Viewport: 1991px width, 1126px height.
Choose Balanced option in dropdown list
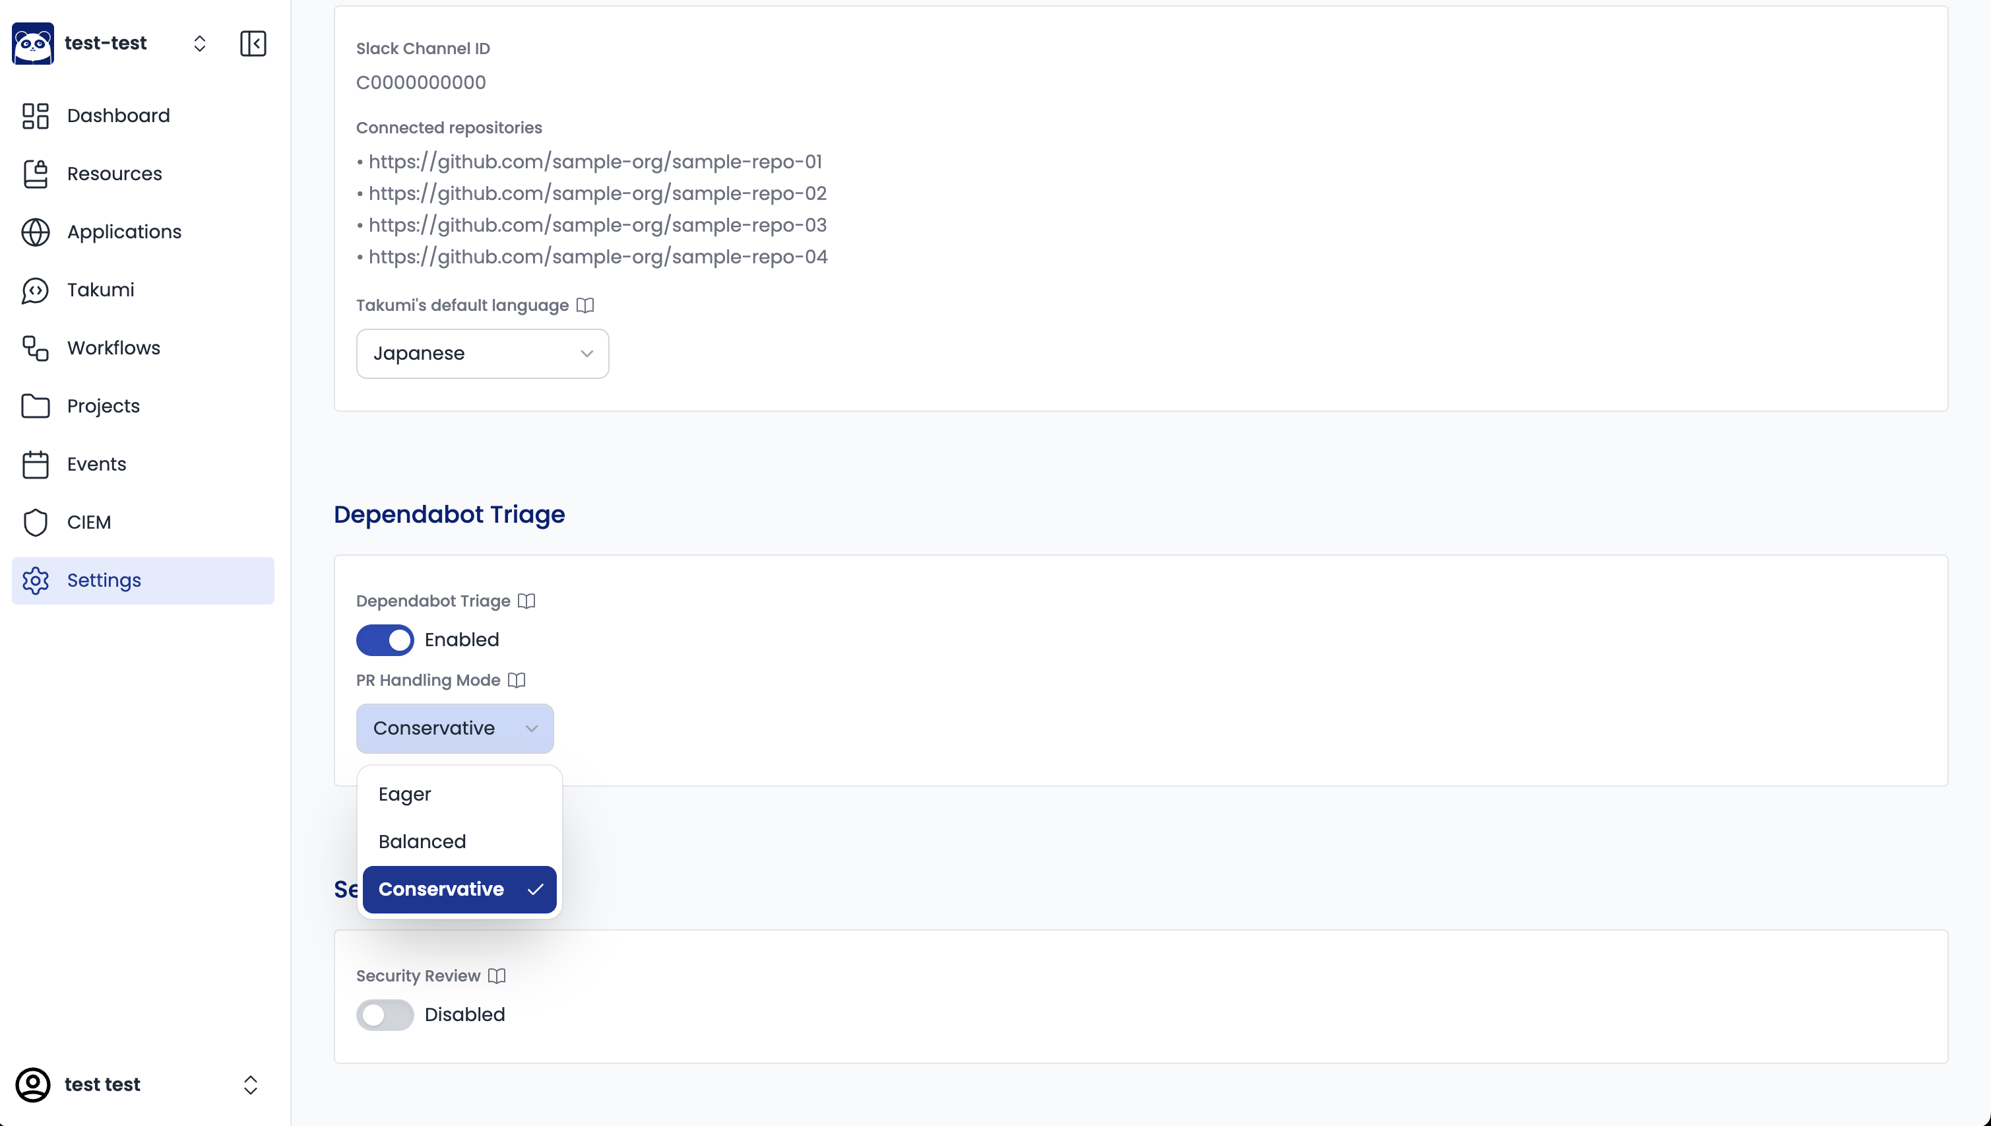point(422,842)
